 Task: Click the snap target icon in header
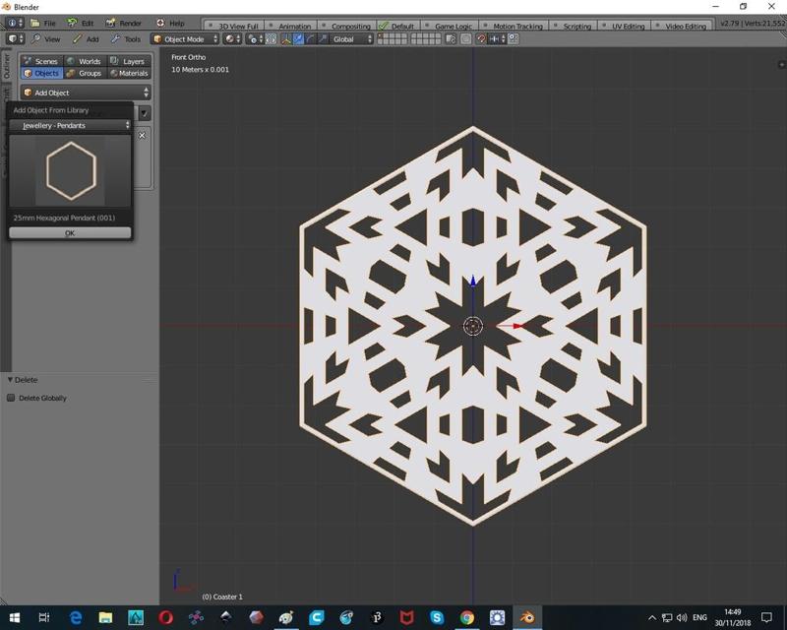[x=513, y=39]
